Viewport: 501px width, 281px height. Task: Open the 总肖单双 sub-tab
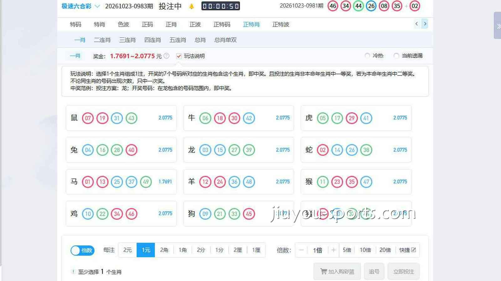[225, 40]
